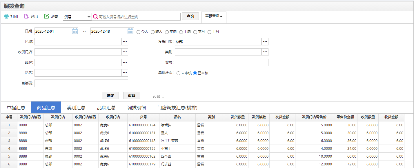414x168 pixels.
Task: Click the 确定 button
Action: coord(110,95)
